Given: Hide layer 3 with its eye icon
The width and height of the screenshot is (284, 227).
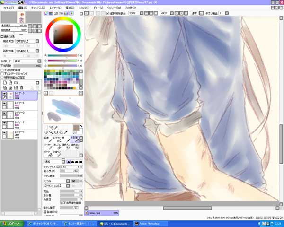Looking at the screenshot, I should [x=4, y=113].
